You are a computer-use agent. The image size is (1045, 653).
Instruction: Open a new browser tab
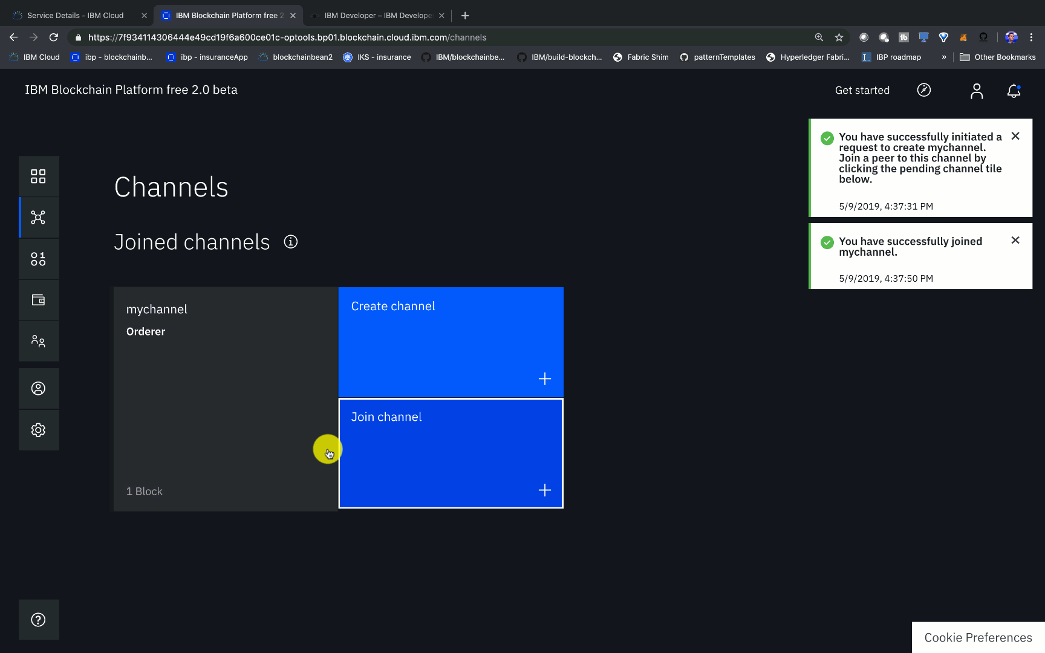[465, 16]
